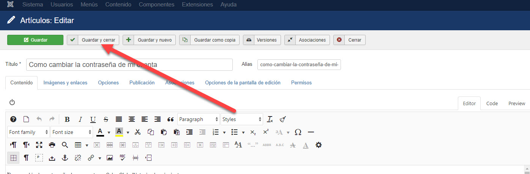
Task: Paste as plain text icon
Action: point(177,132)
